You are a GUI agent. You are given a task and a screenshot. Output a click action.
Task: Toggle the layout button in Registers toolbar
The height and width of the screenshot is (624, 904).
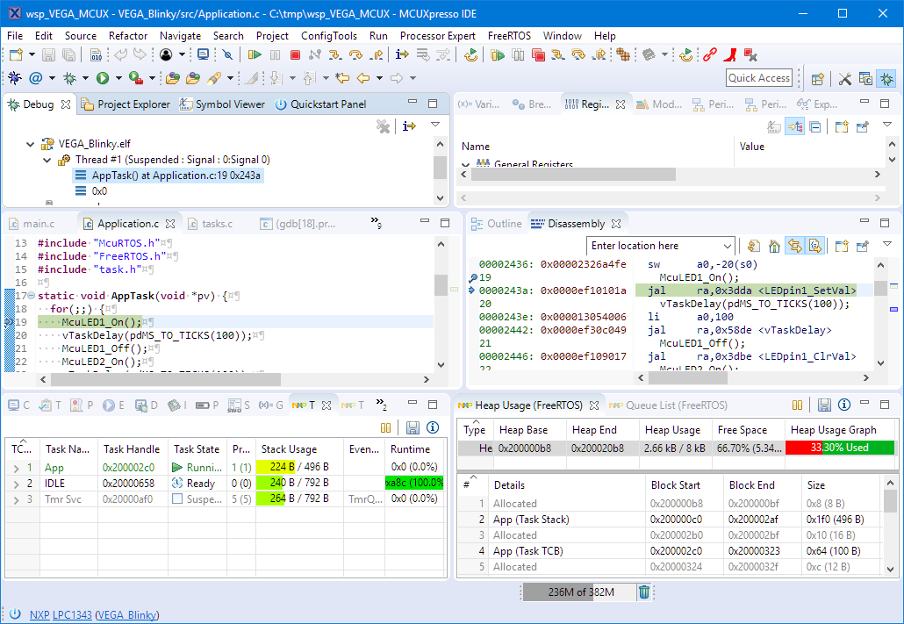pyautogui.click(x=794, y=127)
